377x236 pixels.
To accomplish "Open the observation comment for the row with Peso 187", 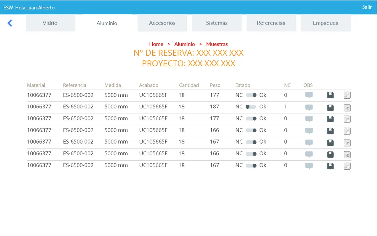I will (309, 107).
